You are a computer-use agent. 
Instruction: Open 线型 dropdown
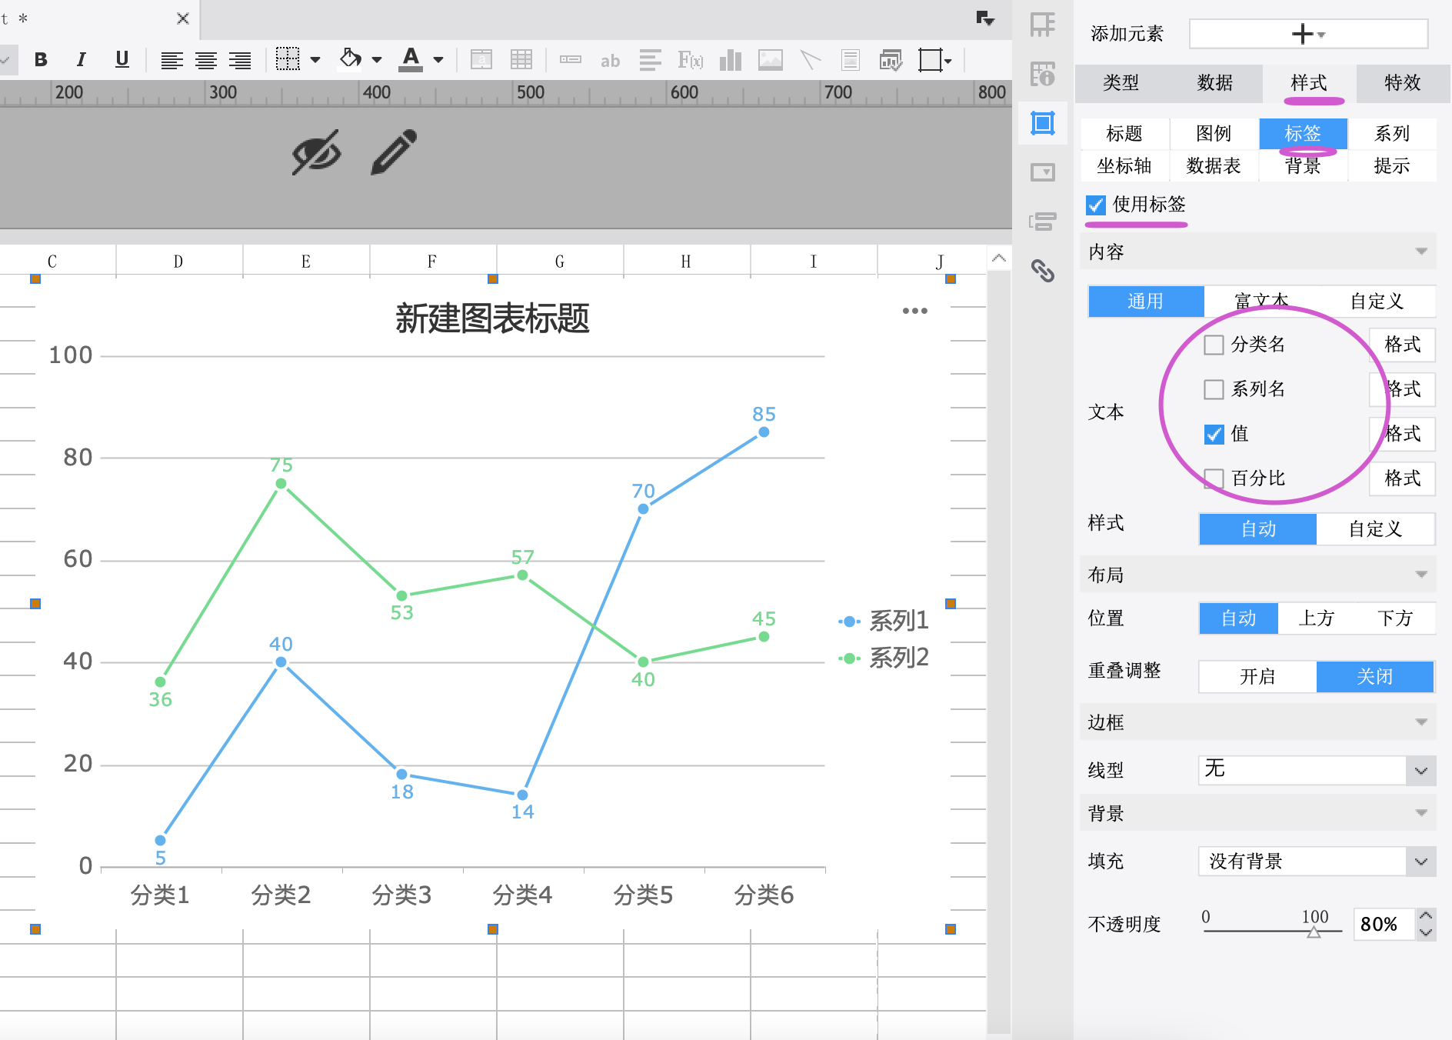[1317, 770]
